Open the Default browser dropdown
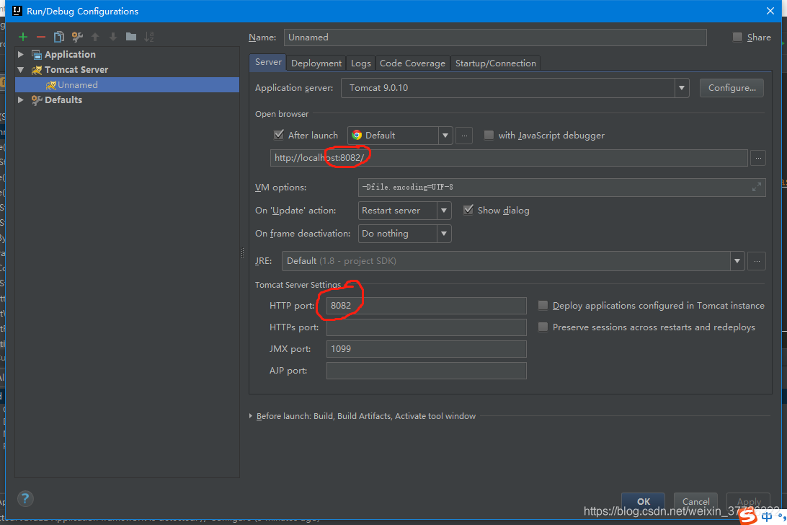Image resolution: width=787 pixels, height=525 pixels. point(445,136)
